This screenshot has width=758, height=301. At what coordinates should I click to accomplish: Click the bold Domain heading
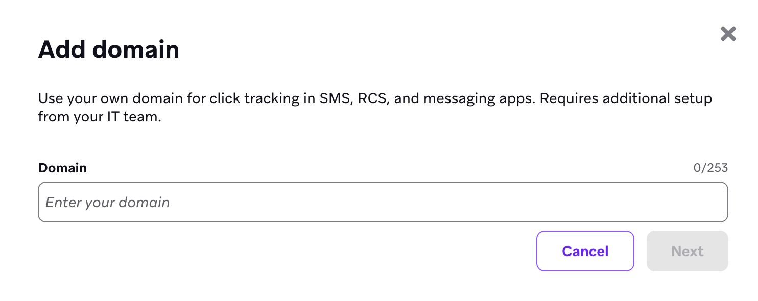[x=62, y=167]
